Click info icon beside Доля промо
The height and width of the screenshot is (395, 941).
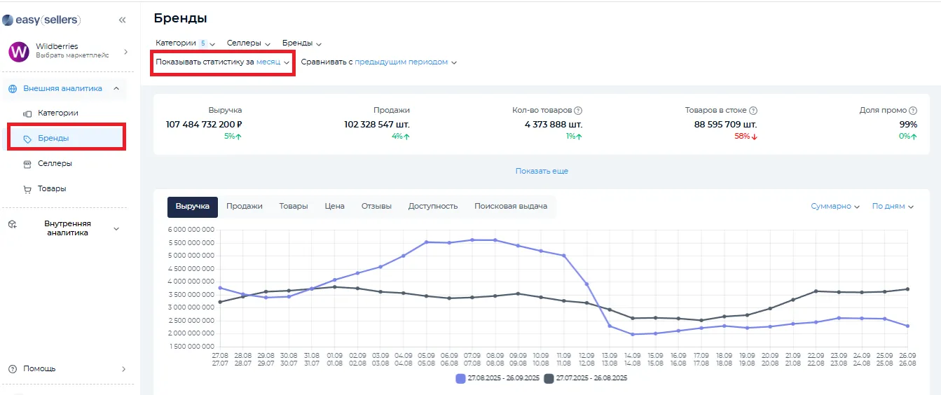pos(913,111)
